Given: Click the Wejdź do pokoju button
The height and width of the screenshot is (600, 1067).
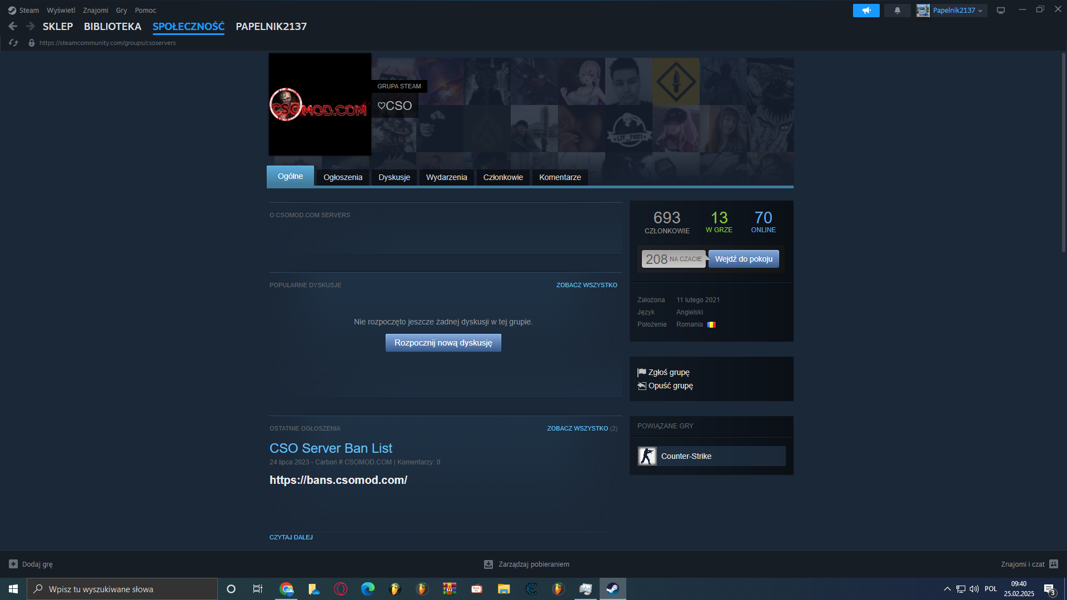Looking at the screenshot, I should click(x=743, y=259).
